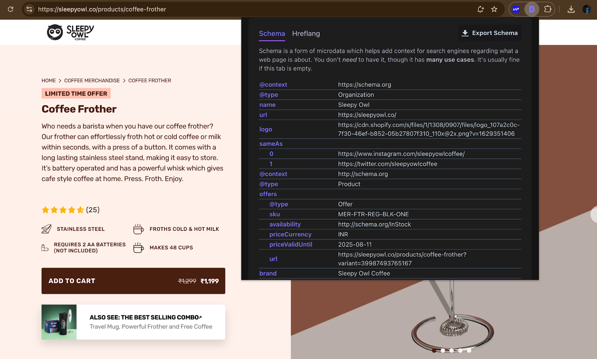Screen dimensions: 597x359
Task: Click the star rating with 25 reviews
Action: click(x=71, y=210)
